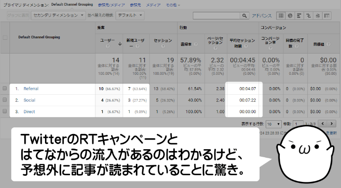Image resolution: width=341 pixels, height=188 pixels.
Task: Check the Social row checkbox
Action: [5, 100]
